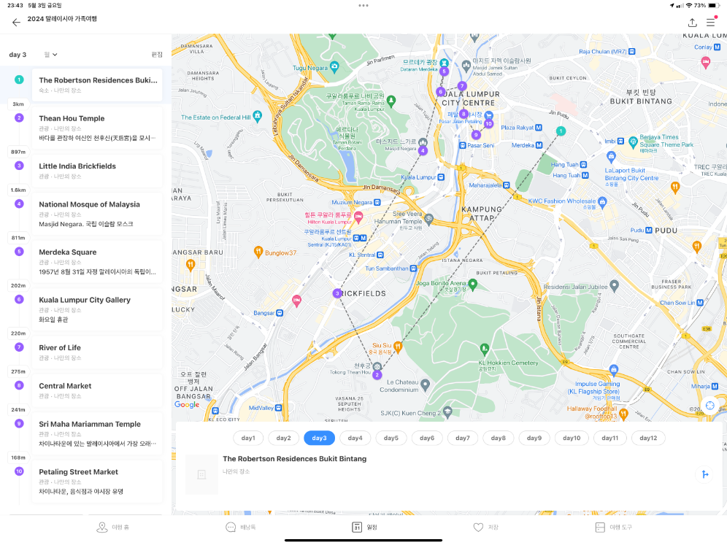727x545 pixels.
Task: Tap purple map marker 10 at Petaling Street
Action: 488,123
